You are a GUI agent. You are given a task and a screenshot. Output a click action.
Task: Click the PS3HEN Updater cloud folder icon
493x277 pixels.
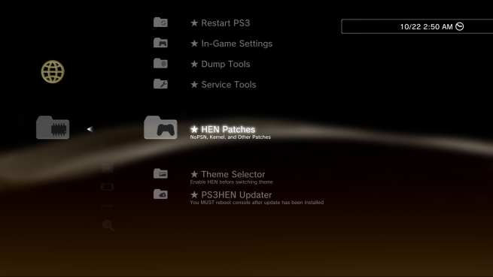[160, 194]
